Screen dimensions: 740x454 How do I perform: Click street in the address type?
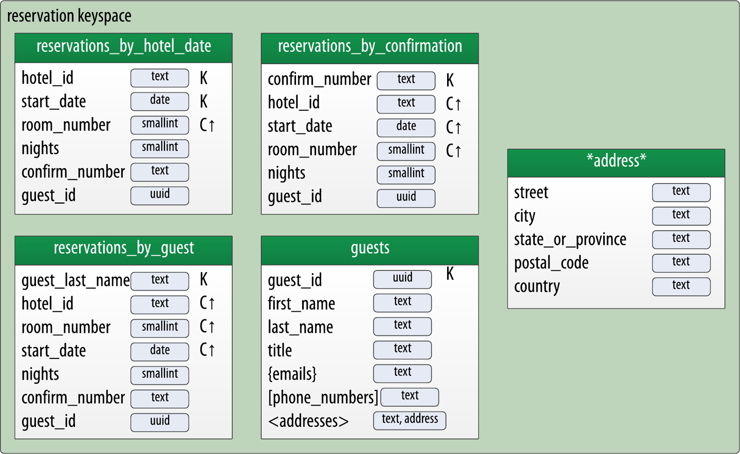coord(531,193)
